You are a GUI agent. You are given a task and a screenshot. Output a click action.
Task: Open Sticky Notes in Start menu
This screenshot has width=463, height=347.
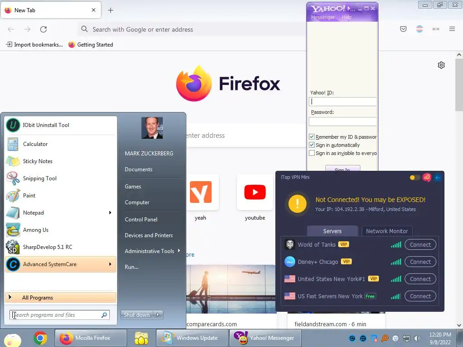[61, 161]
